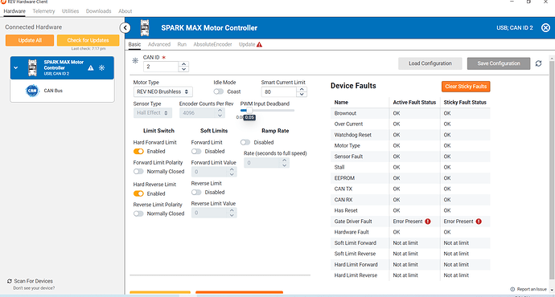Open the Downloads menu tab
Image resolution: width=555 pixels, height=297 pixels.
98,11
